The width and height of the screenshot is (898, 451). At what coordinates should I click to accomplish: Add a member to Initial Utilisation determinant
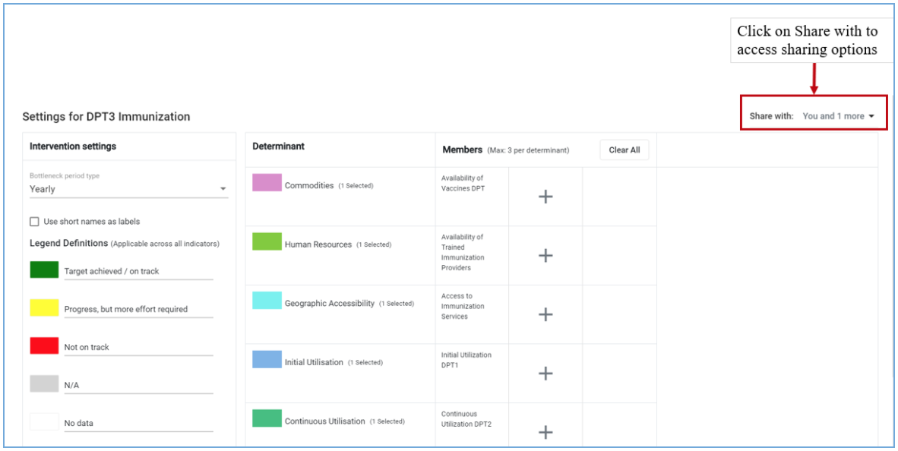point(545,373)
